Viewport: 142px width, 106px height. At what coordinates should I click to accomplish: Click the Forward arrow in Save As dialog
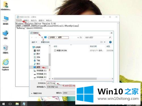[36, 37]
